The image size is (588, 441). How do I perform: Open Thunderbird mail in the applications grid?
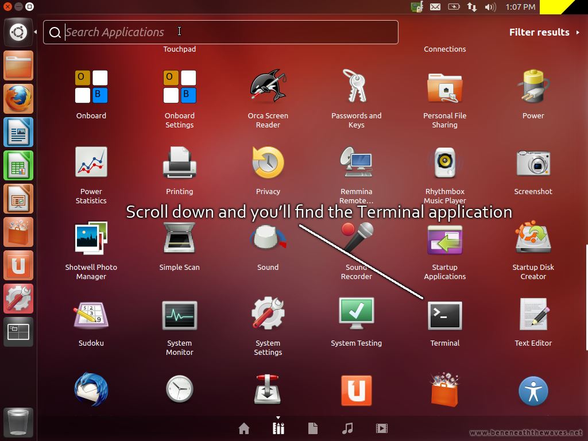(91, 389)
